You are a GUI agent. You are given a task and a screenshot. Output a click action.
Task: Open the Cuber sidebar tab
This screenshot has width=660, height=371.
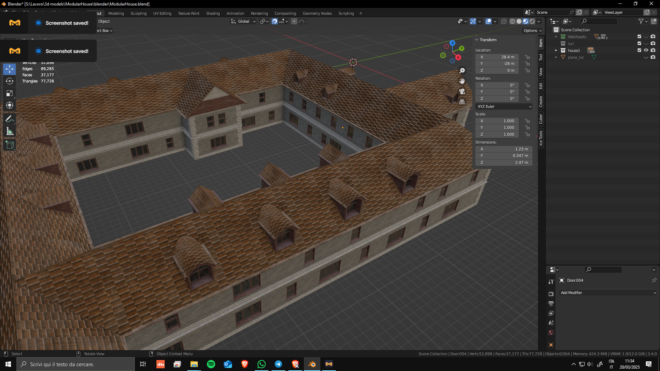coord(541,119)
